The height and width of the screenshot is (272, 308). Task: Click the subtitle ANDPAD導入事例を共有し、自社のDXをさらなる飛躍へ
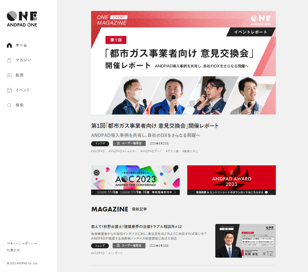coord(145,135)
